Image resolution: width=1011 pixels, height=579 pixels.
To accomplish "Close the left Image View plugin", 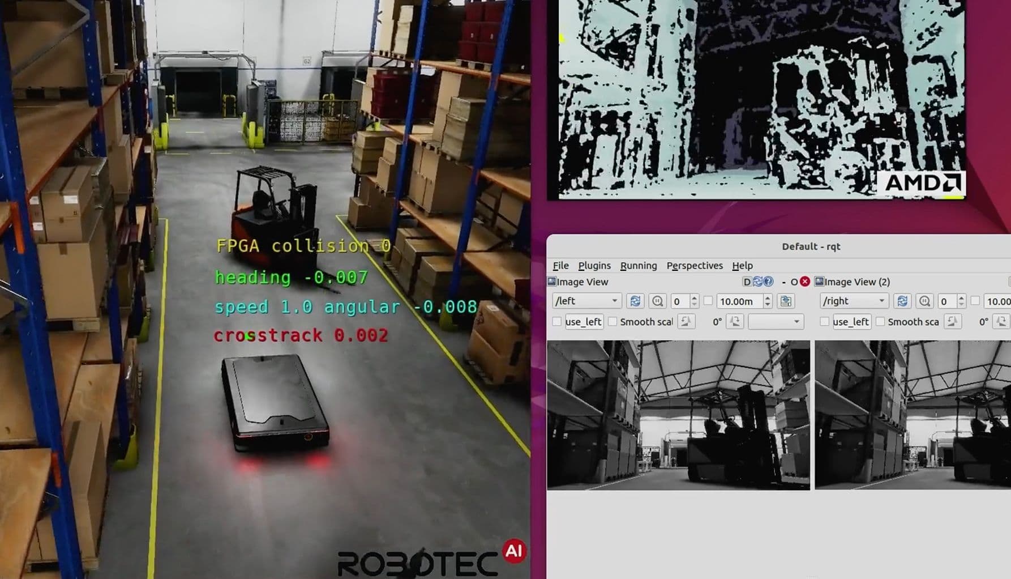I will click(x=804, y=282).
